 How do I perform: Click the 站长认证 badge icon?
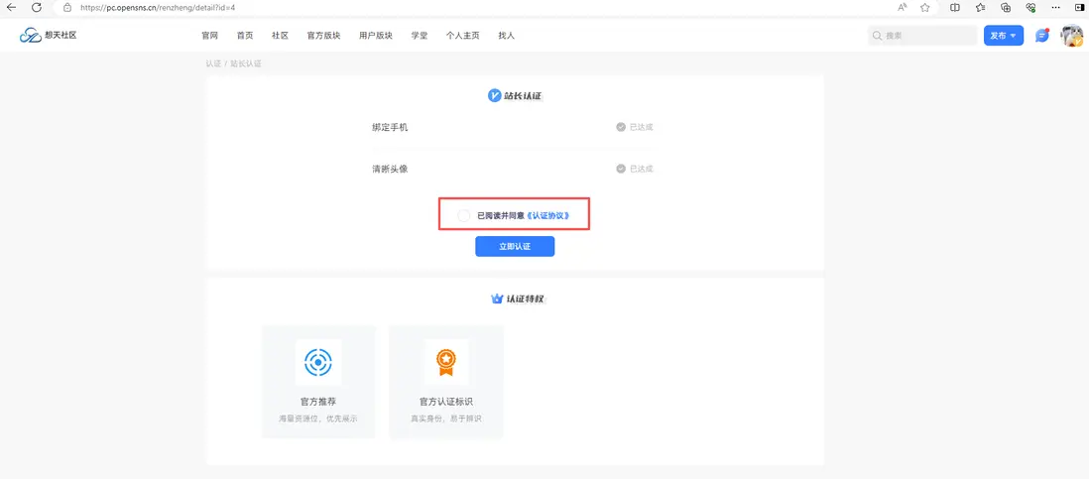coord(495,96)
